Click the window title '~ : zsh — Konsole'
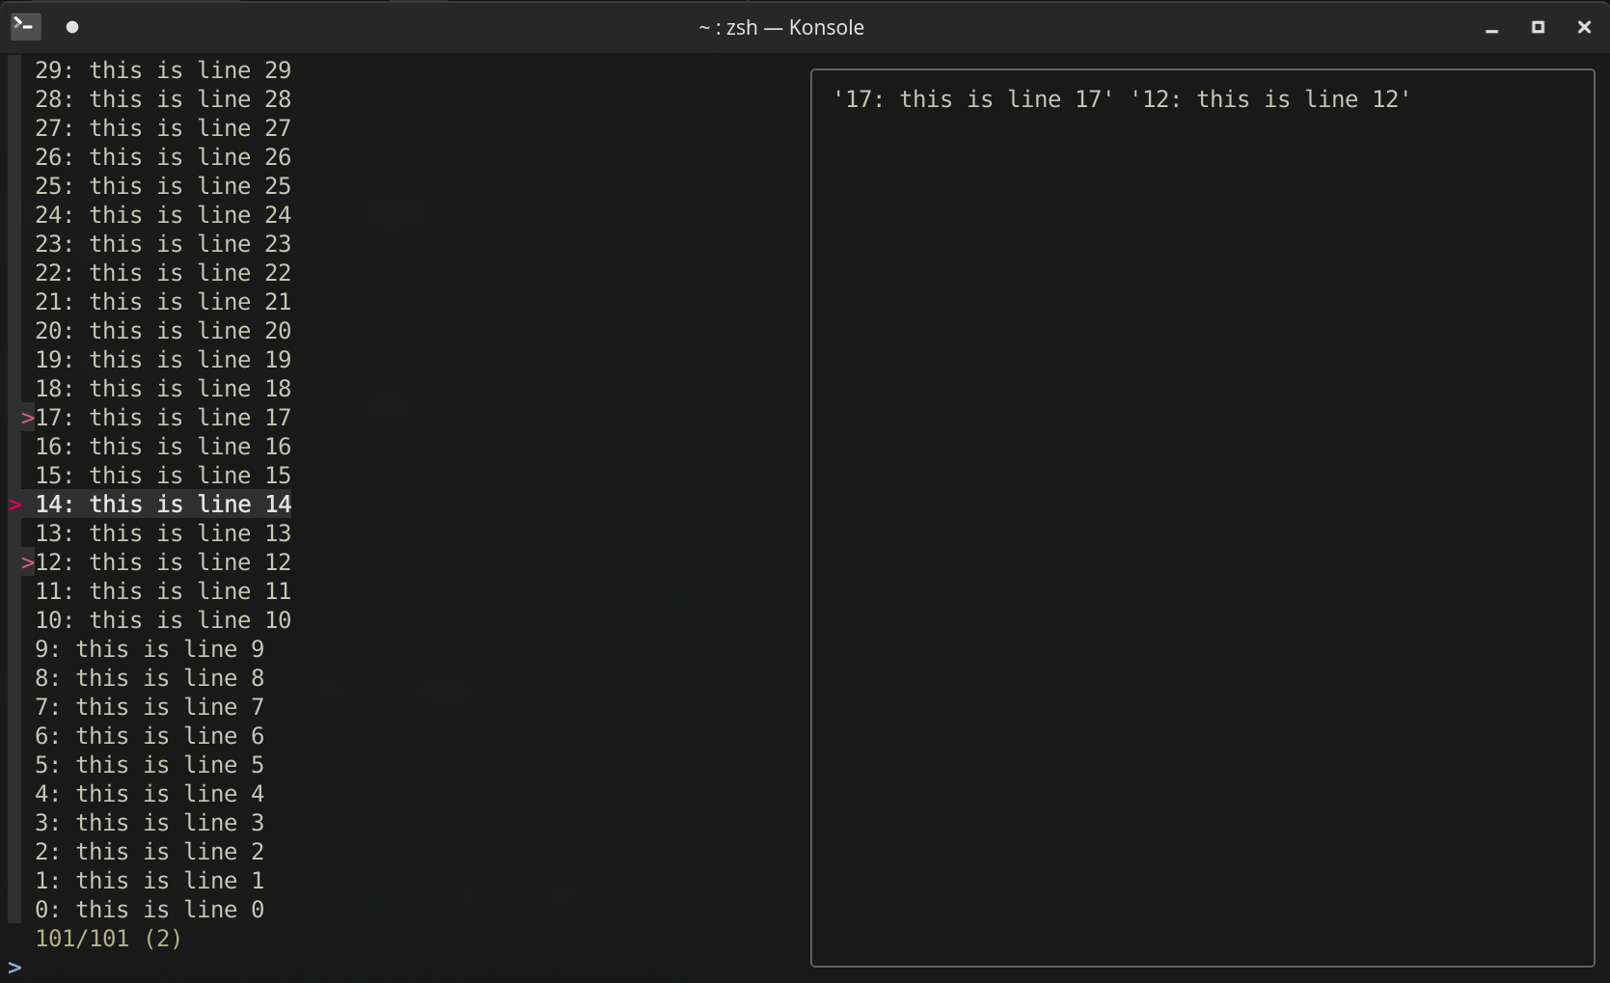The width and height of the screenshot is (1610, 983). pyautogui.click(x=781, y=27)
